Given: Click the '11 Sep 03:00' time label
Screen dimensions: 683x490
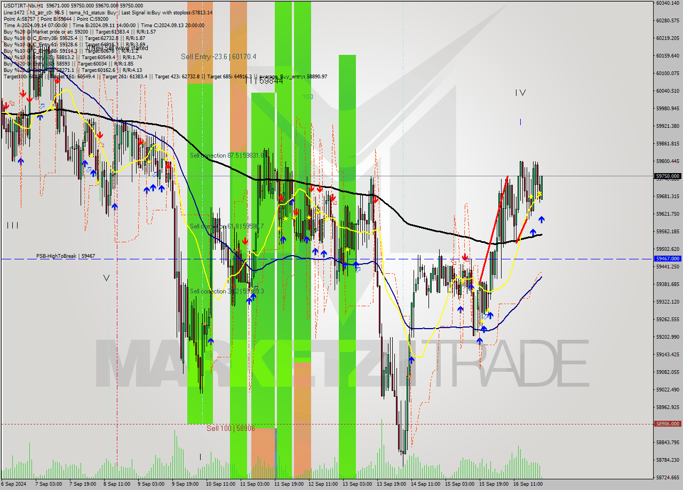Looking at the screenshot, I should pyautogui.click(x=255, y=484).
